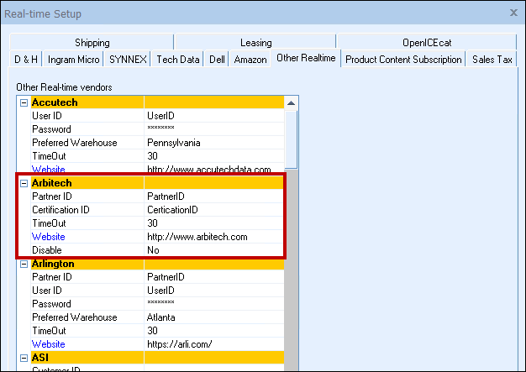
Task: Edit the Accutech User ID value
Action: [x=214, y=116]
